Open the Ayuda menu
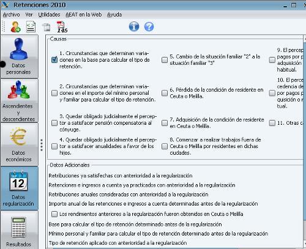Screen dimensions: 306x249 point(114,15)
